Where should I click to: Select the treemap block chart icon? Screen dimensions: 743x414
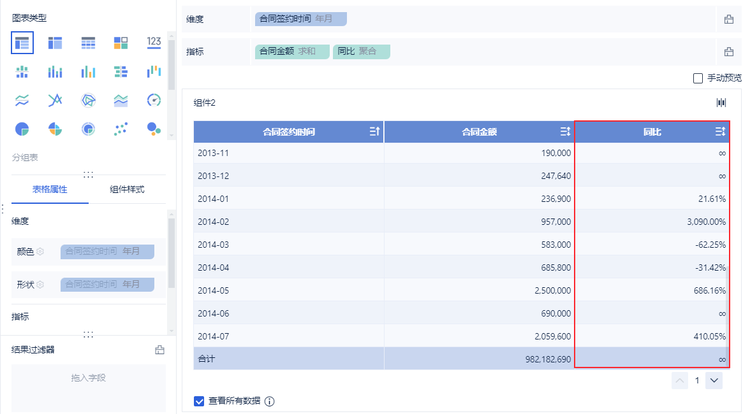pos(121,43)
